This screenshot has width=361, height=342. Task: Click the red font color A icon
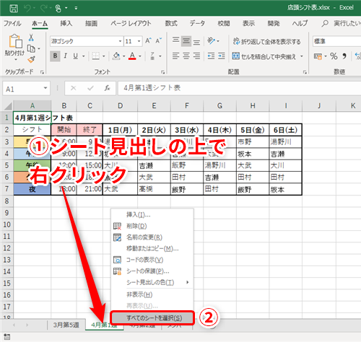tap(132, 56)
